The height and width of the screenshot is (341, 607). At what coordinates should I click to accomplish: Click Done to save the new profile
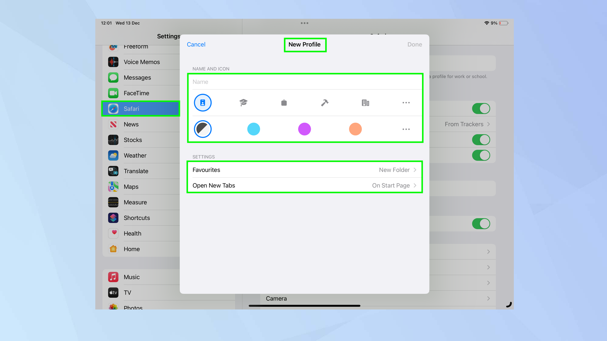[x=414, y=44]
